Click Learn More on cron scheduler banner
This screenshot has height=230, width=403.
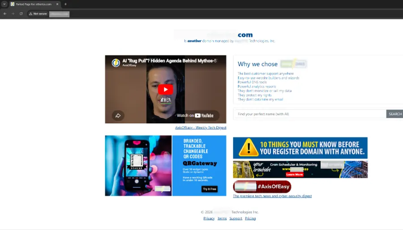coord(295,175)
